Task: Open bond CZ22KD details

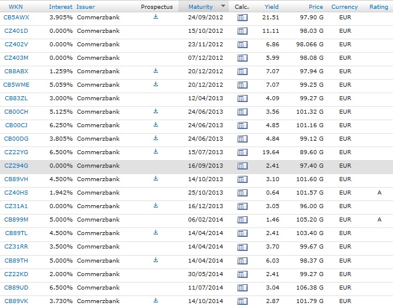Action: [16, 274]
